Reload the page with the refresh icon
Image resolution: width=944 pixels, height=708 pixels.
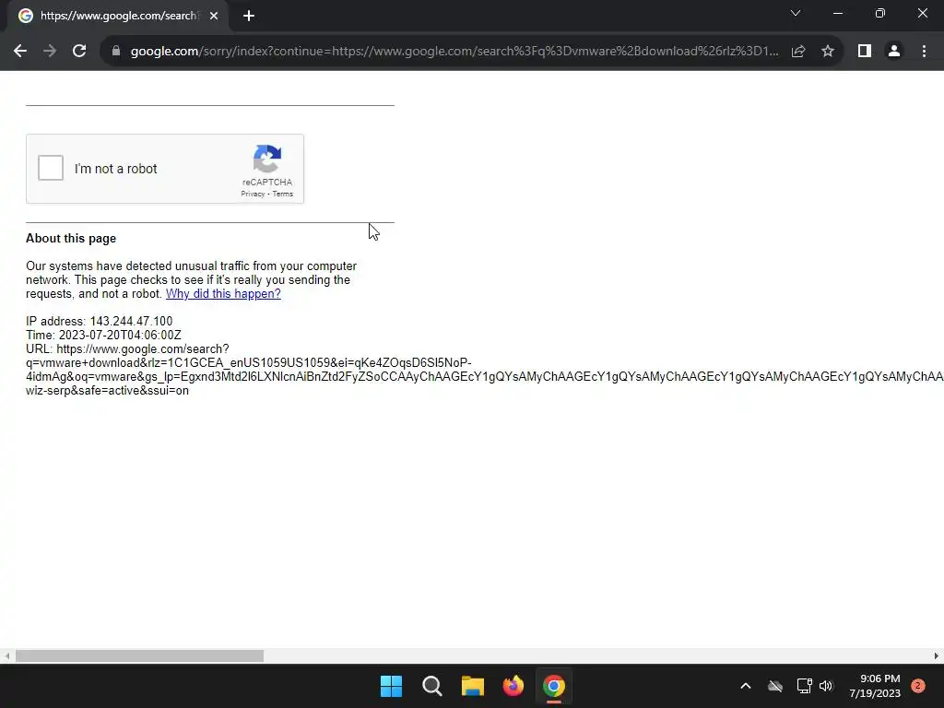(79, 52)
